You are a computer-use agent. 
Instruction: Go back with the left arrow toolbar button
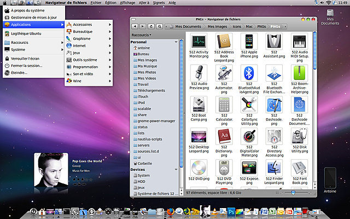click(x=135, y=26)
